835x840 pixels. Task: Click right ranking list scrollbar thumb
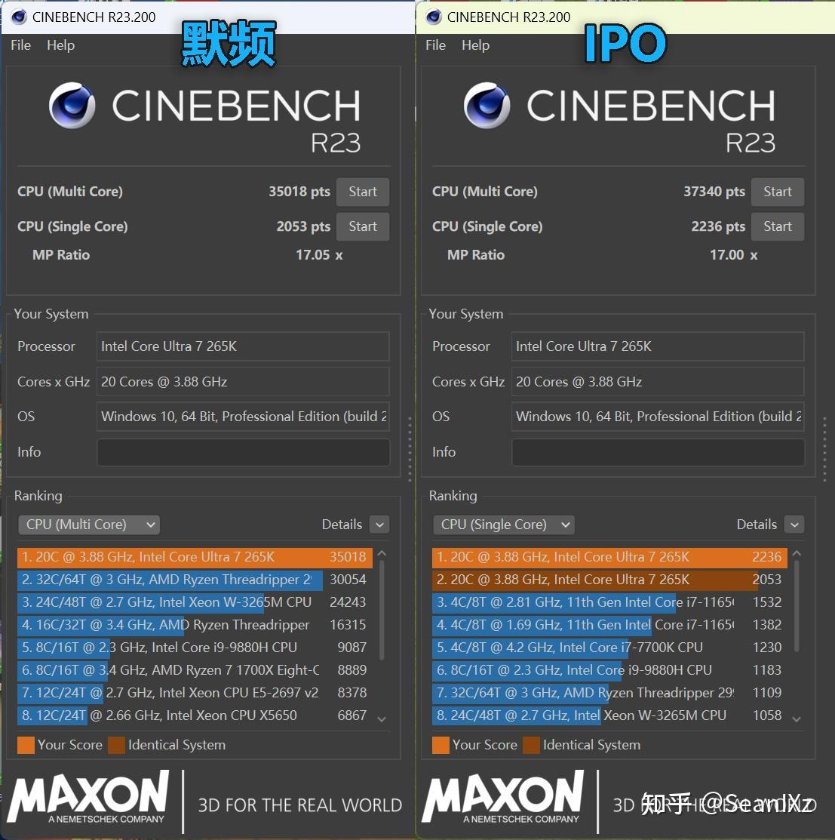tap(797, 606)
